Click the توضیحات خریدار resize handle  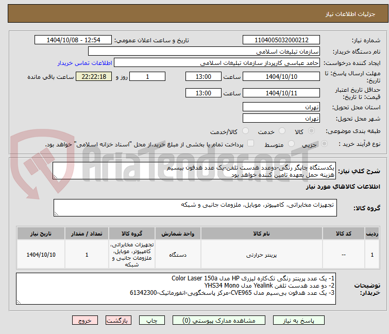(x=19, y=302)
